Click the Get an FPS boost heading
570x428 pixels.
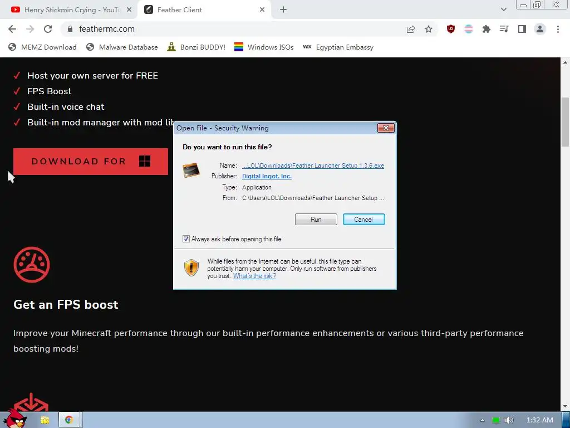pos(66,305)
